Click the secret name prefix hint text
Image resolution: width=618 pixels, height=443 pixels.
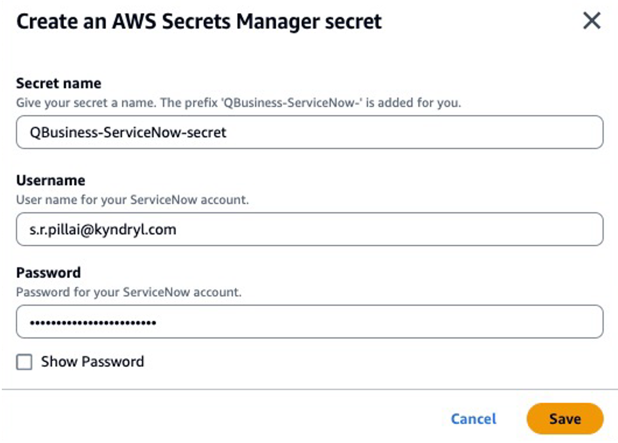point(238,103)
